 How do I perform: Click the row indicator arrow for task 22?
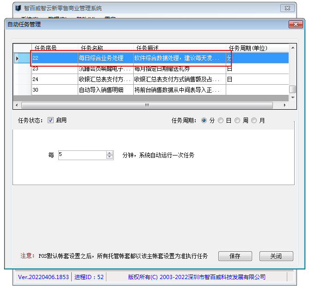point(18,58)
